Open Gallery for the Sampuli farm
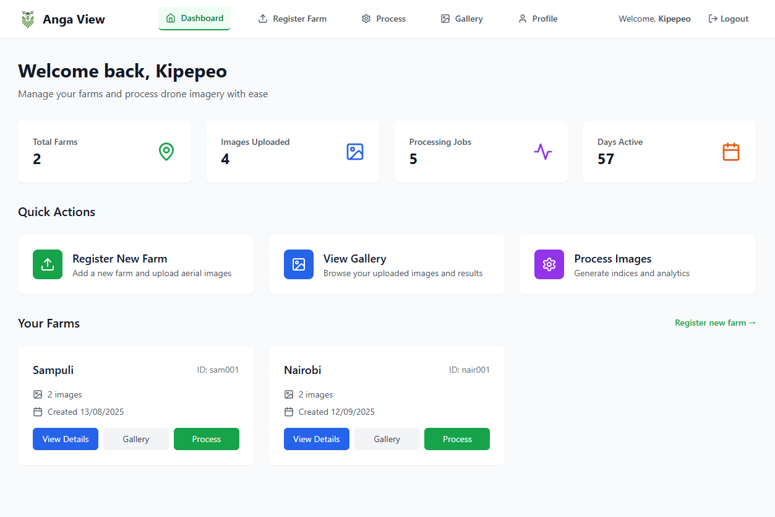 (x=136, y=439)
